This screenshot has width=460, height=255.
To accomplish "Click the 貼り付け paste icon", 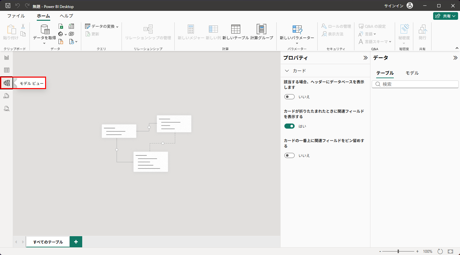I will (11, 29).
